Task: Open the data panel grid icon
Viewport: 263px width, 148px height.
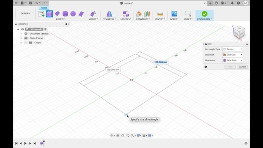Action: pyautogui.click(x=16, y=3)
